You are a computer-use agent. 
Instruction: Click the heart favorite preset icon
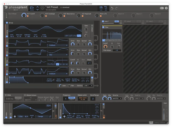[43, 8]
